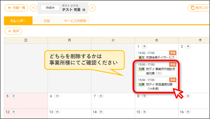Click the 追加 add button
Viewport: 210px width, 119px height.
point(13,31)
